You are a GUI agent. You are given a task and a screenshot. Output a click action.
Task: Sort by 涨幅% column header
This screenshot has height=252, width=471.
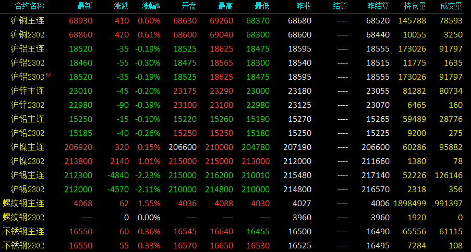tap(151, 6)
